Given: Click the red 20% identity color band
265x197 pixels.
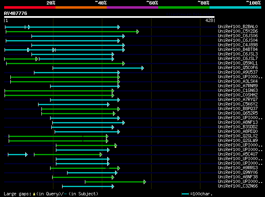Looking at the screenshot, I should [30, 7].
